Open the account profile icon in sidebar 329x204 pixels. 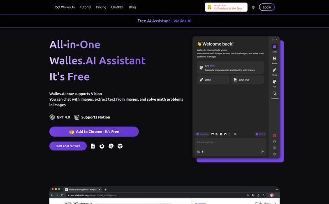point(274,142)
